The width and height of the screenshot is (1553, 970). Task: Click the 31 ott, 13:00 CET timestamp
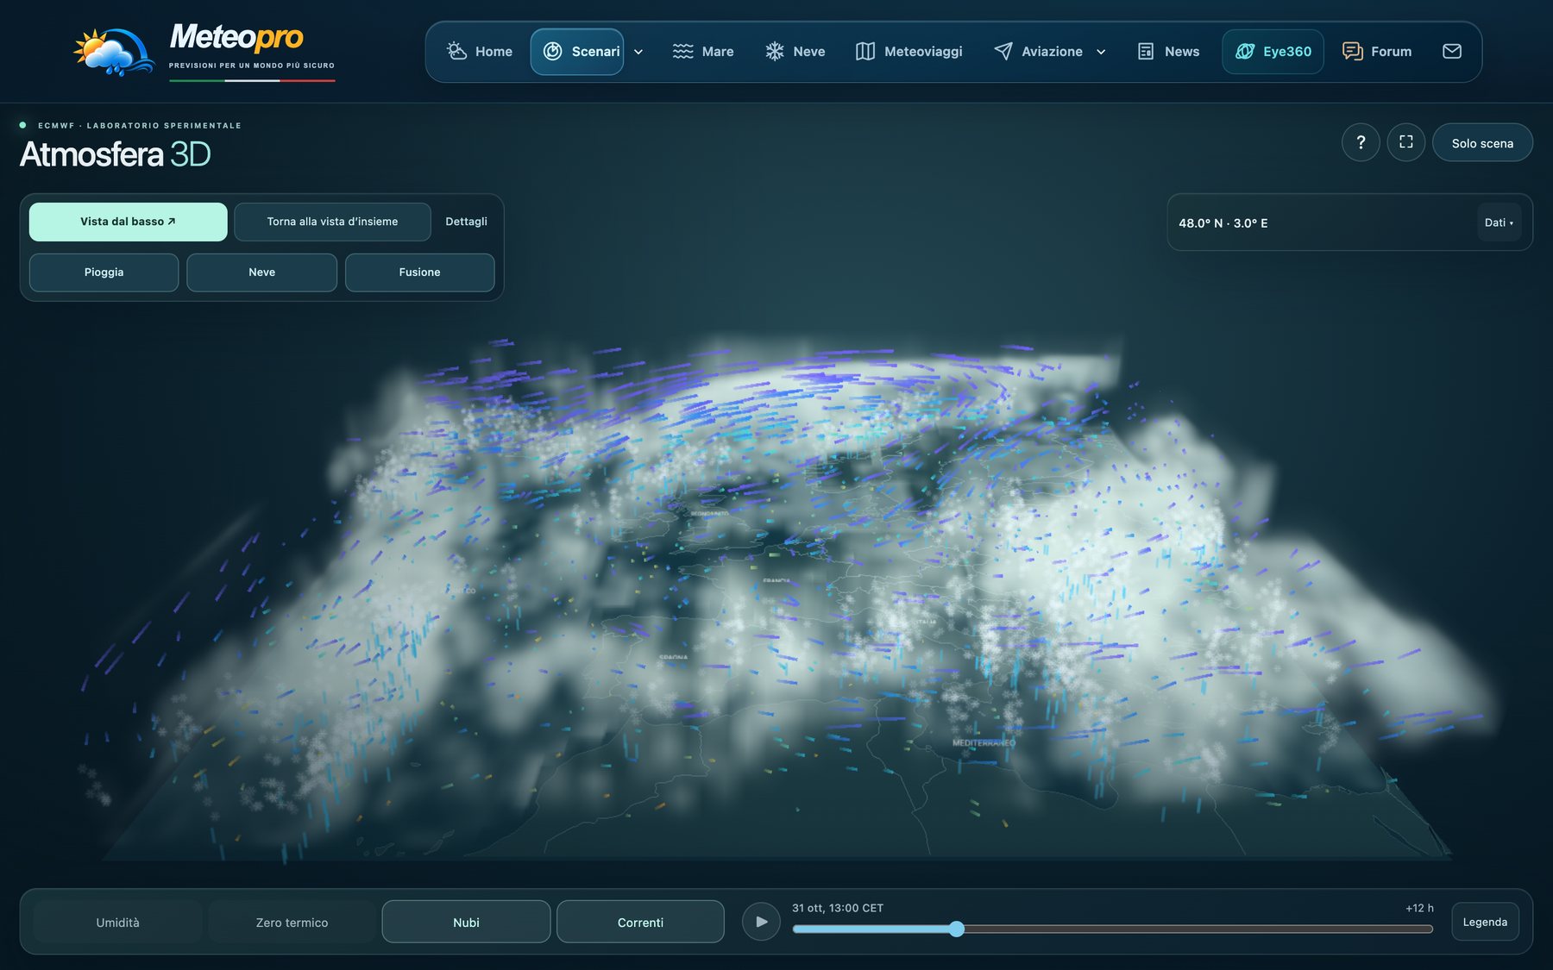coord(838,908)
